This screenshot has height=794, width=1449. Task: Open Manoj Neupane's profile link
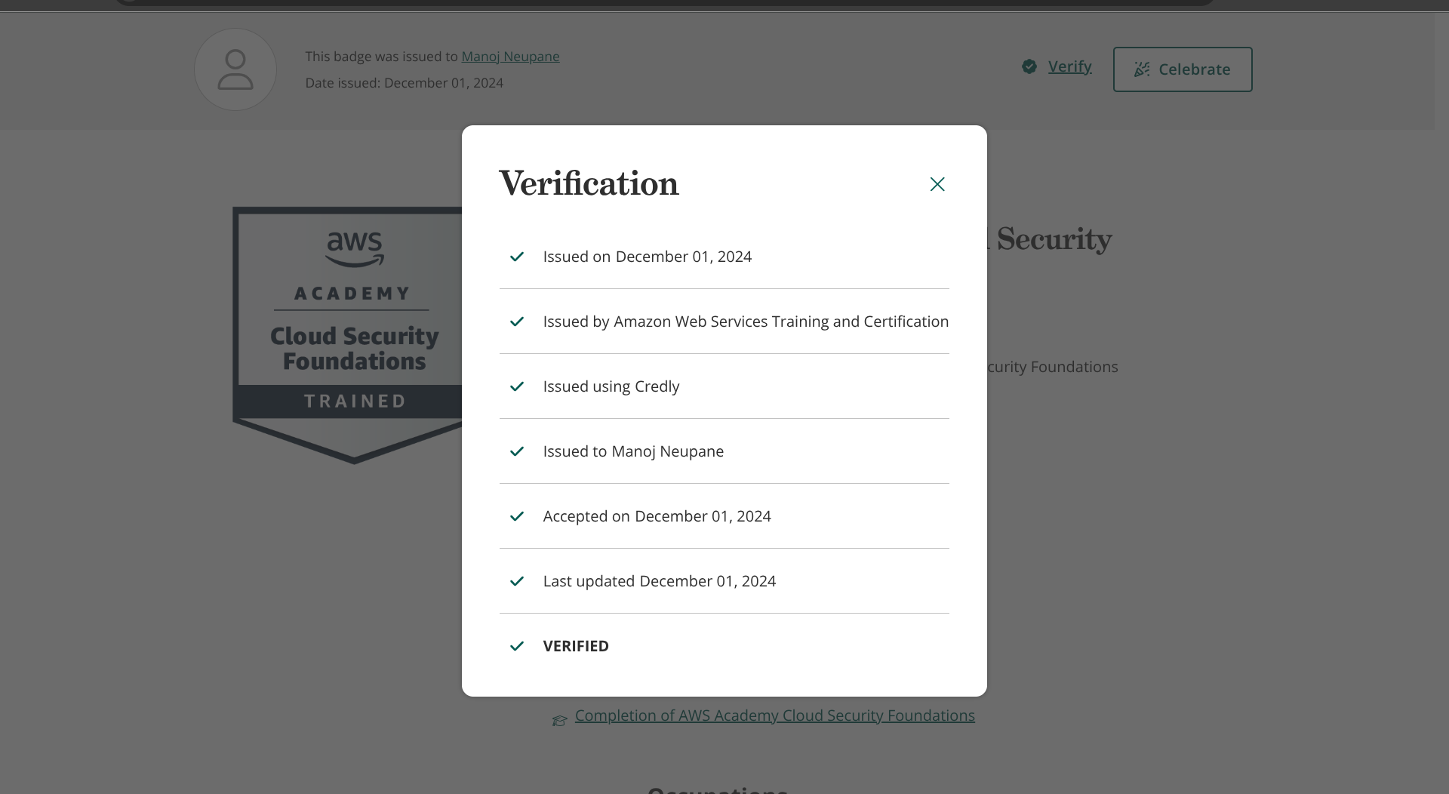tap(510, 57)
